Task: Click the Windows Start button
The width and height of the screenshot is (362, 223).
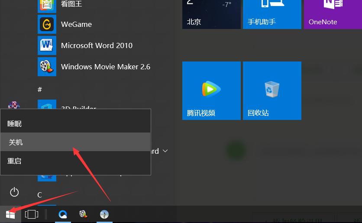Action: pos(10,214)
